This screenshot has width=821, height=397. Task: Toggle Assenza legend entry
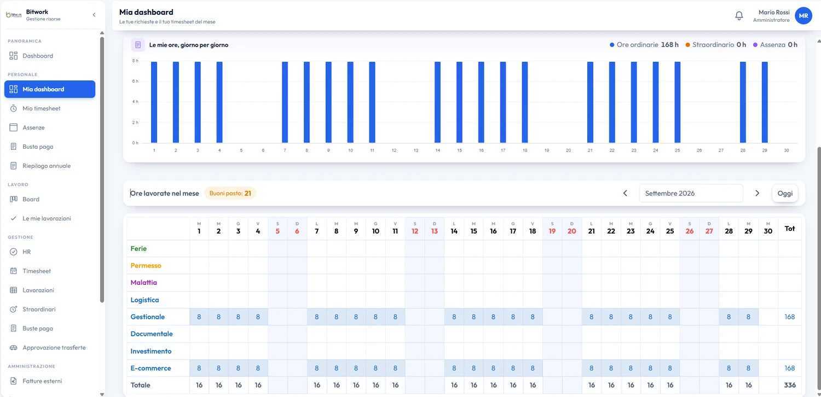pos(775,45)
